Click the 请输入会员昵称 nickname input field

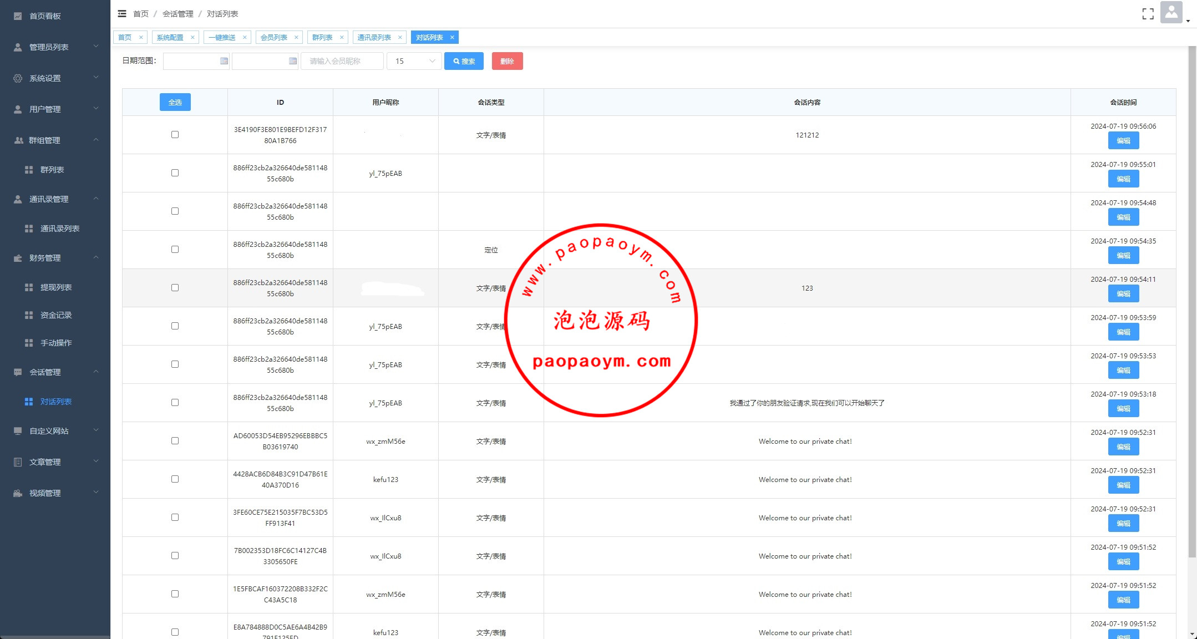tap(342, 61)
